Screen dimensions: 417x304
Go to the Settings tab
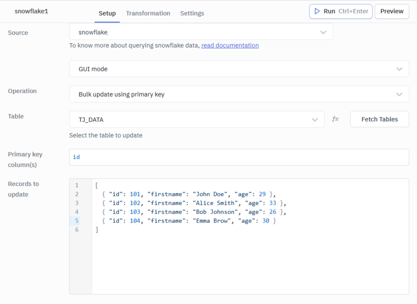coord(192,13)
